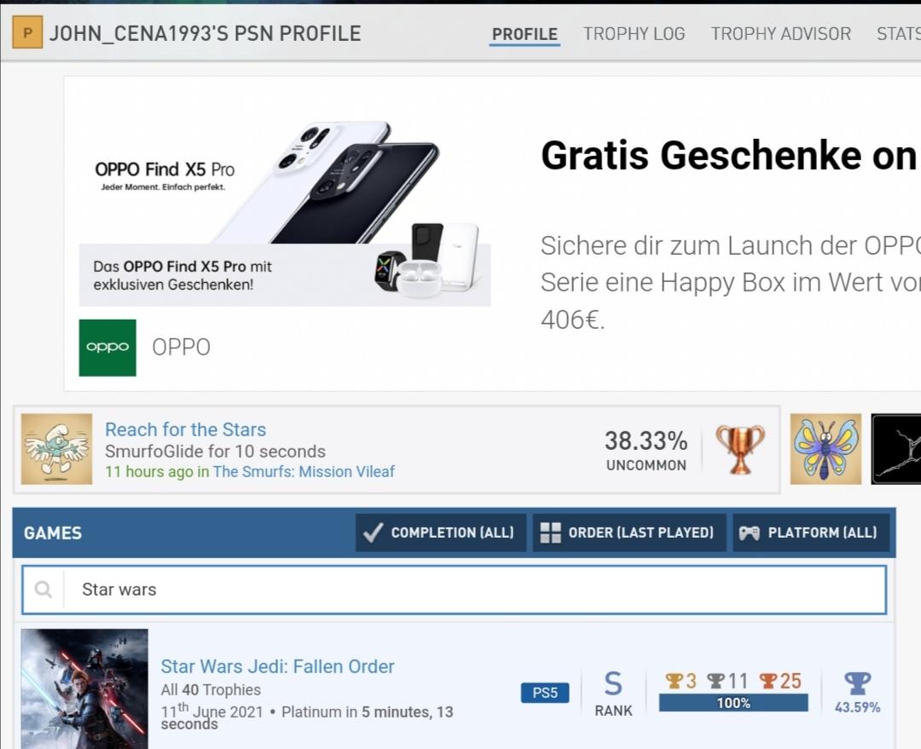921x749 pixels.
Task: Open the Stats tab
Action: click(x=899, y=34)
